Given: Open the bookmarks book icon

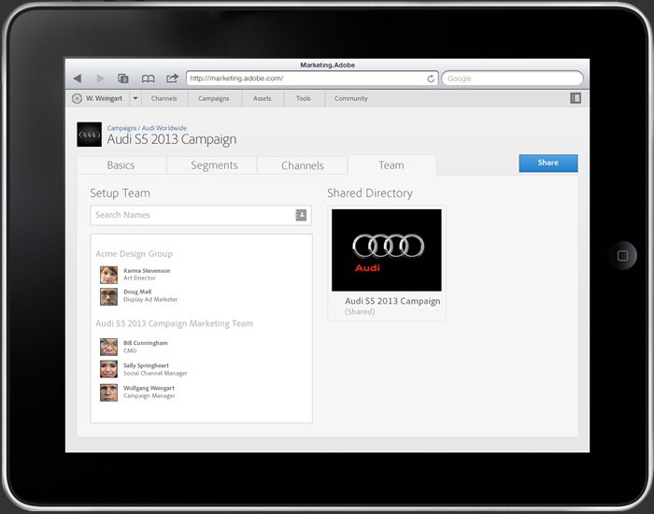Looking at the screenshot, I should coord(148,79).
